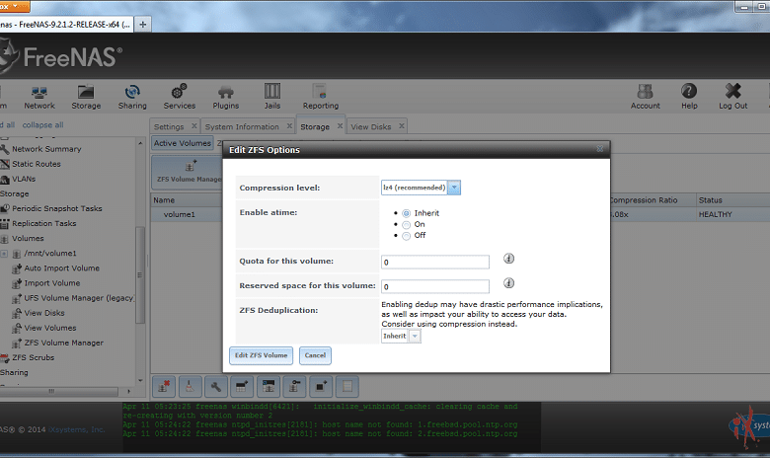The image size is (770, 458).
Task: Open Static Routes in the tree
Action: (x=37, y=164)
